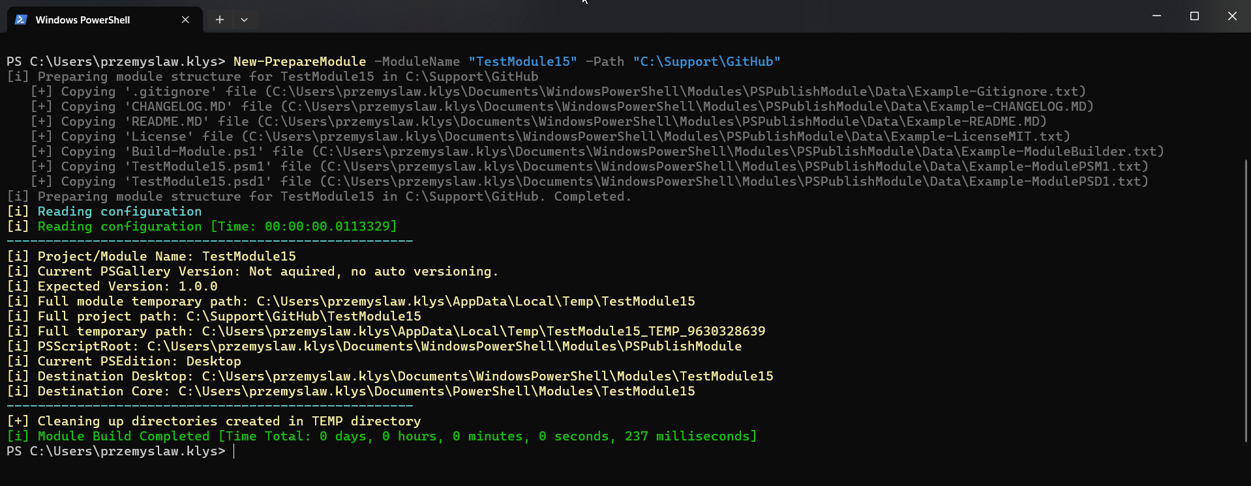Expand the new tab profile dropdown
The image size is (1251, 486).
point(244,20)
